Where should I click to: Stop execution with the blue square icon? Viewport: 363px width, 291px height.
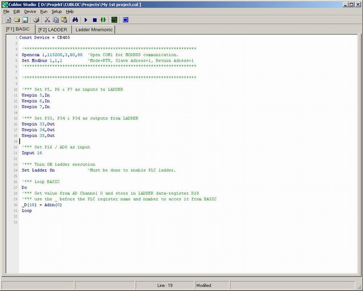point(95,20)
